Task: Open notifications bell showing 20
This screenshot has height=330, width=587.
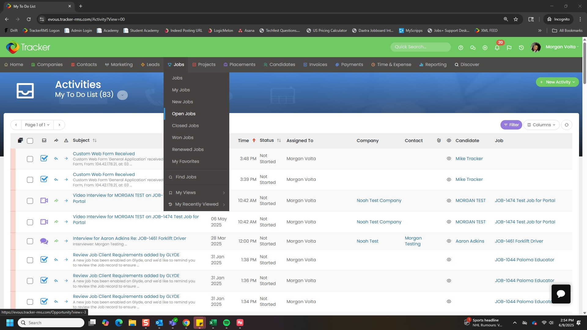Action: 497,47
